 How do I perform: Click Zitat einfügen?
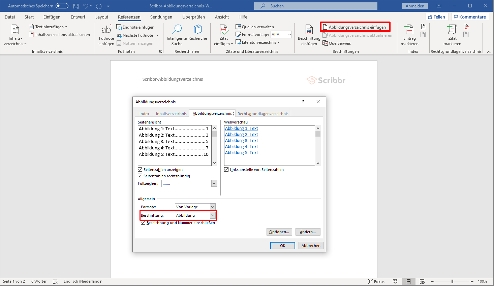(223, 35)
